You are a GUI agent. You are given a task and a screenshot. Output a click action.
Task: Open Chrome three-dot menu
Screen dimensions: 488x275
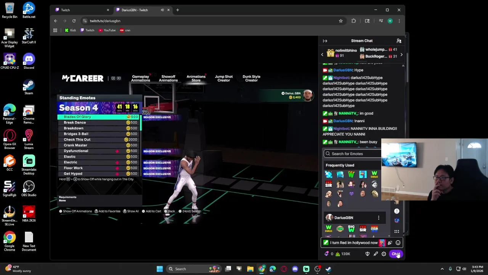pos(399,21)
